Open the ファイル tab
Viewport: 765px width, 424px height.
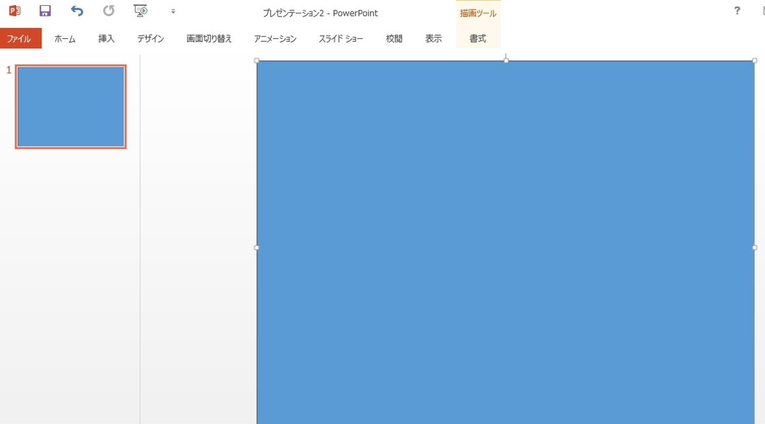(20, 38)
